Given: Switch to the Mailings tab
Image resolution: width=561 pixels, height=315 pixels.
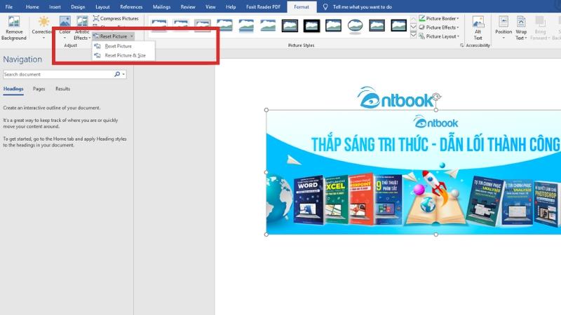Looking at the screenshot, I should tap(161, 7).
